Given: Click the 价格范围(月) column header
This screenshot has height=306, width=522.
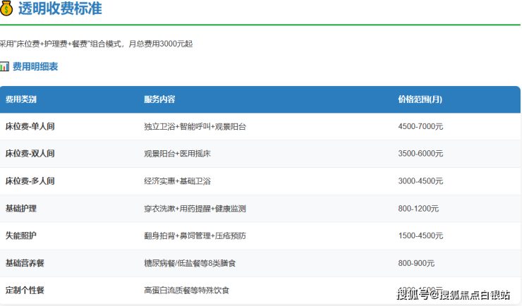Looking at the screenshot, I should pyautogui.click(x=420, y=99).
